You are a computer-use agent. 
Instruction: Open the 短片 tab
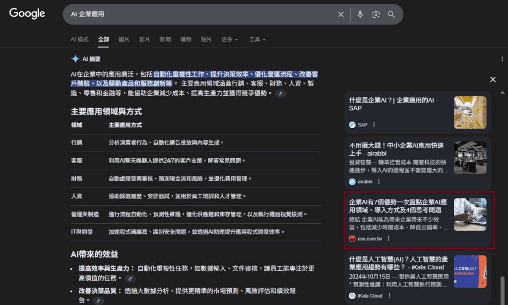coord(206,39)
